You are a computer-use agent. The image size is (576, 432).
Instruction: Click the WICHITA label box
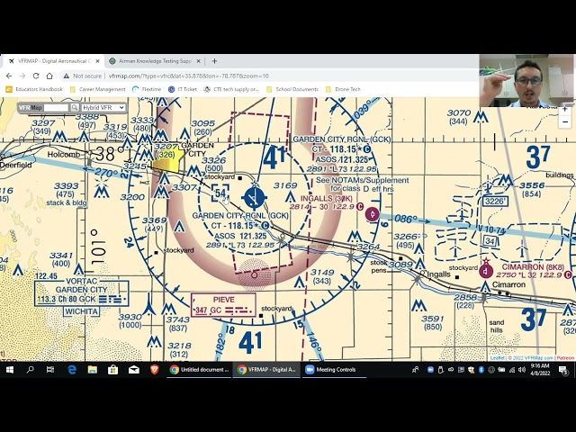(x=82, y=311)
